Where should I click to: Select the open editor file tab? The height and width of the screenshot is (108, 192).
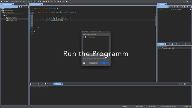[x=36, y=4]
